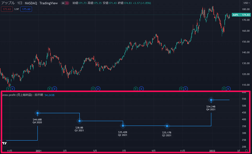Click the $35.42B Q2 2021 label
This screenshot has height=154, width=252.
[123, 134]
